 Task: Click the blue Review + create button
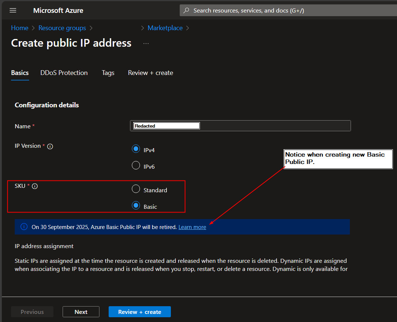click(x=140, y=312)
